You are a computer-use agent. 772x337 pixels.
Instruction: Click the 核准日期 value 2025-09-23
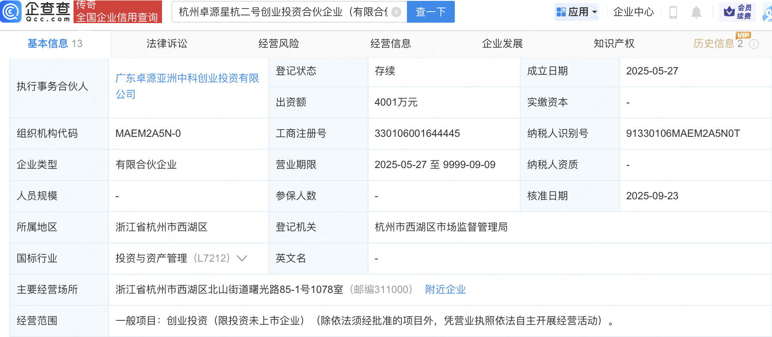pos(652,196)
